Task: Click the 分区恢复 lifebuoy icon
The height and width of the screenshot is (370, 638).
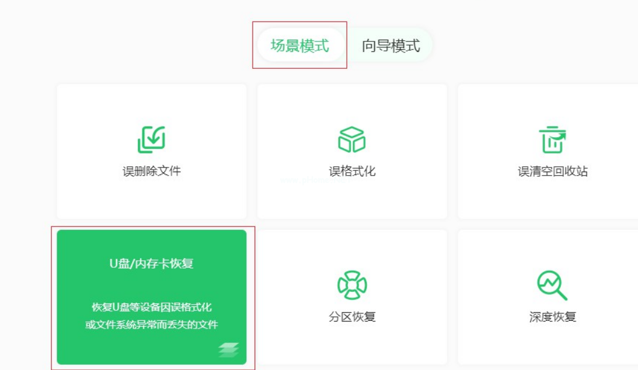Action: coord(351,285)
